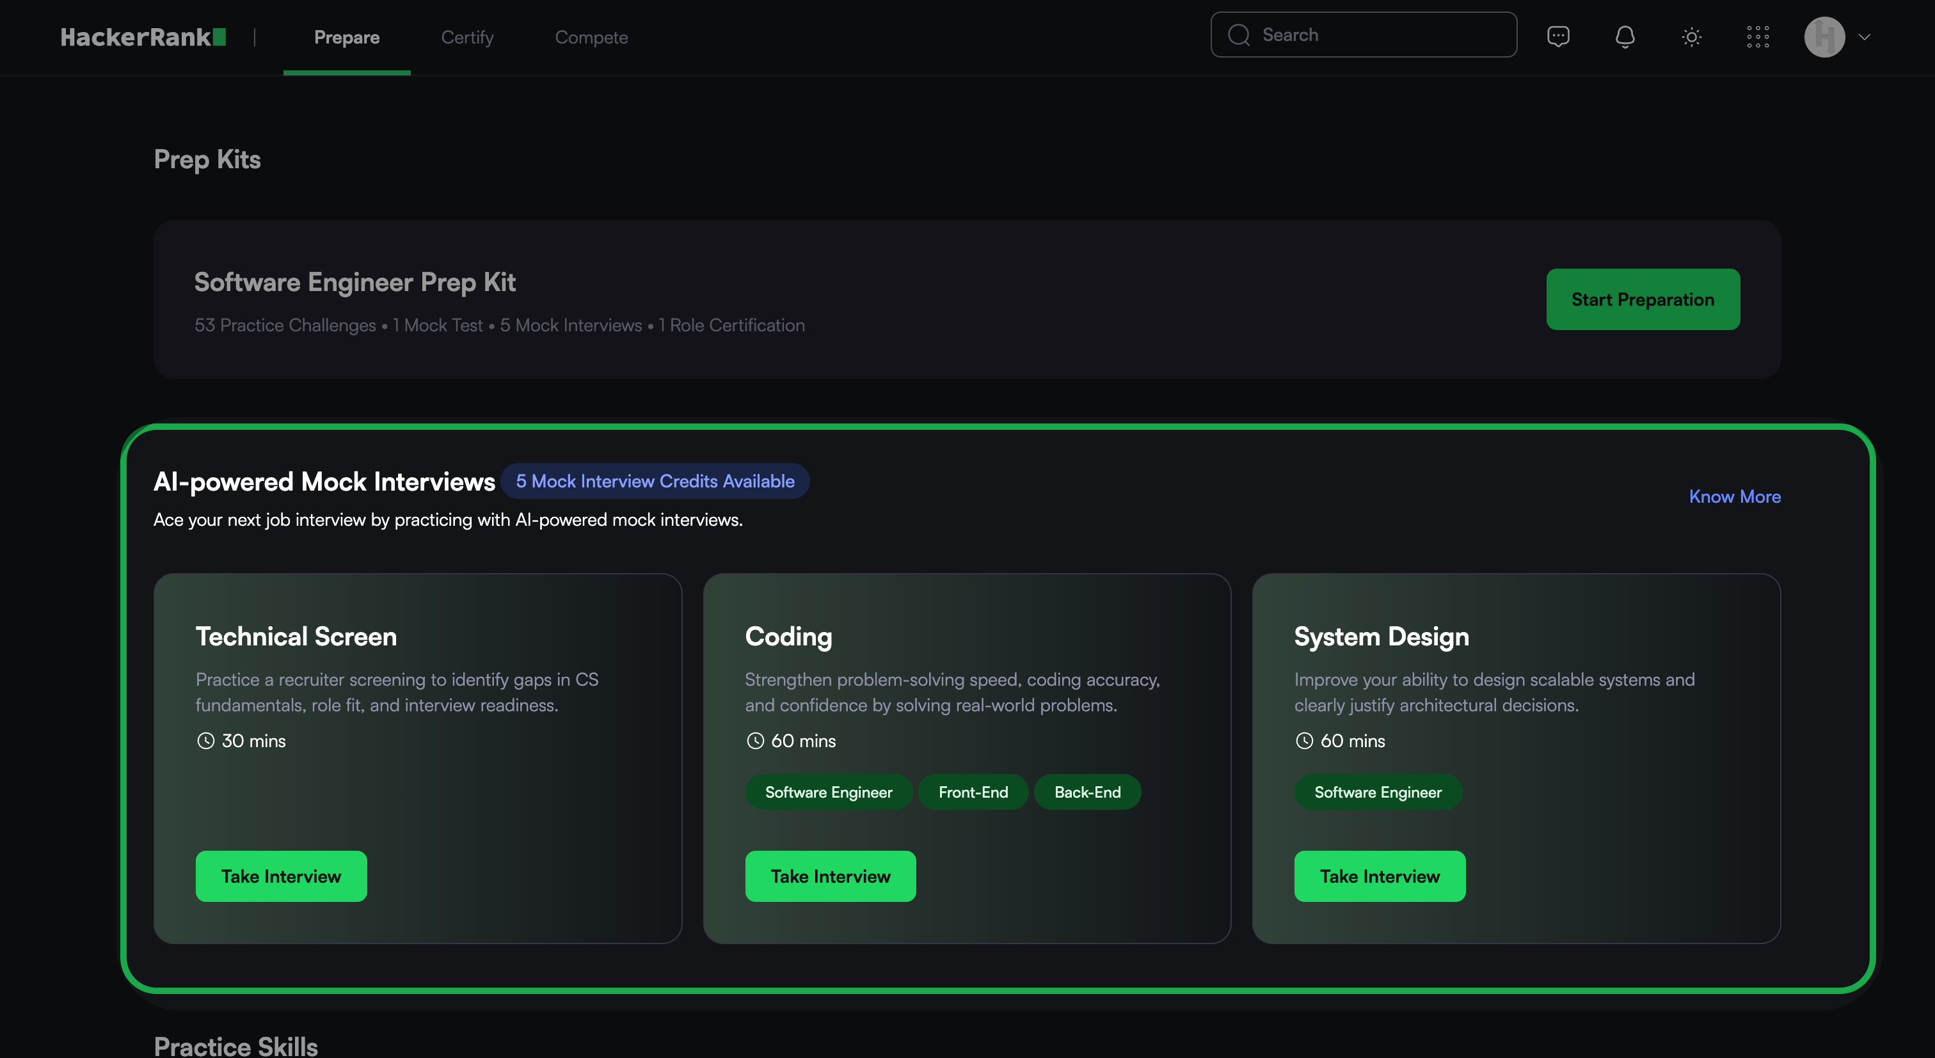1935x1058 pixels.
Task: Select Back-End tag on Coding card
Action: [x=1087, y=791]
